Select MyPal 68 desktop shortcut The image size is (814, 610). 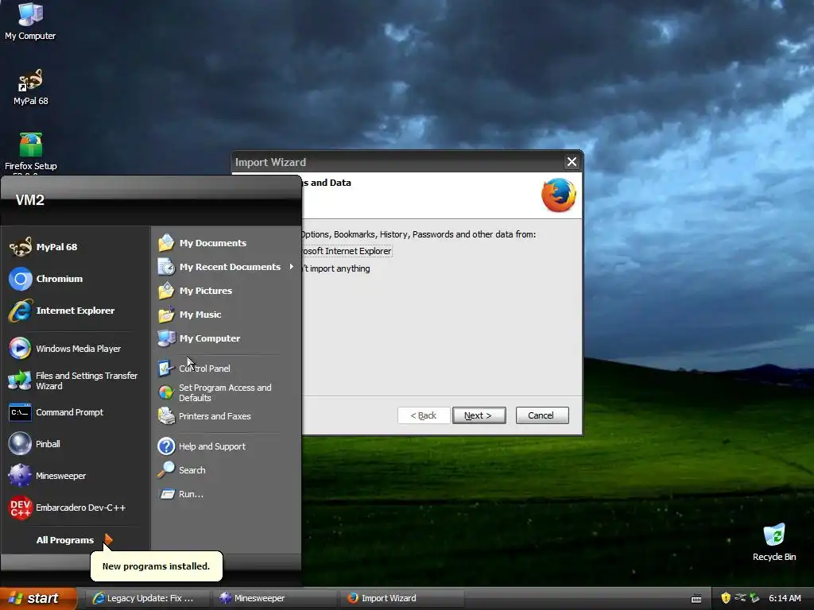(30, 87)
